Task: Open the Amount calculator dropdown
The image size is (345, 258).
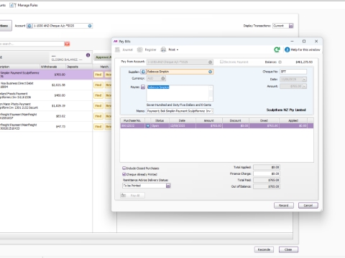Action: (x=304, y=86)
